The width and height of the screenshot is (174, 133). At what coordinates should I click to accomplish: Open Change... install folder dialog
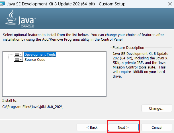(x=157, y=108)
